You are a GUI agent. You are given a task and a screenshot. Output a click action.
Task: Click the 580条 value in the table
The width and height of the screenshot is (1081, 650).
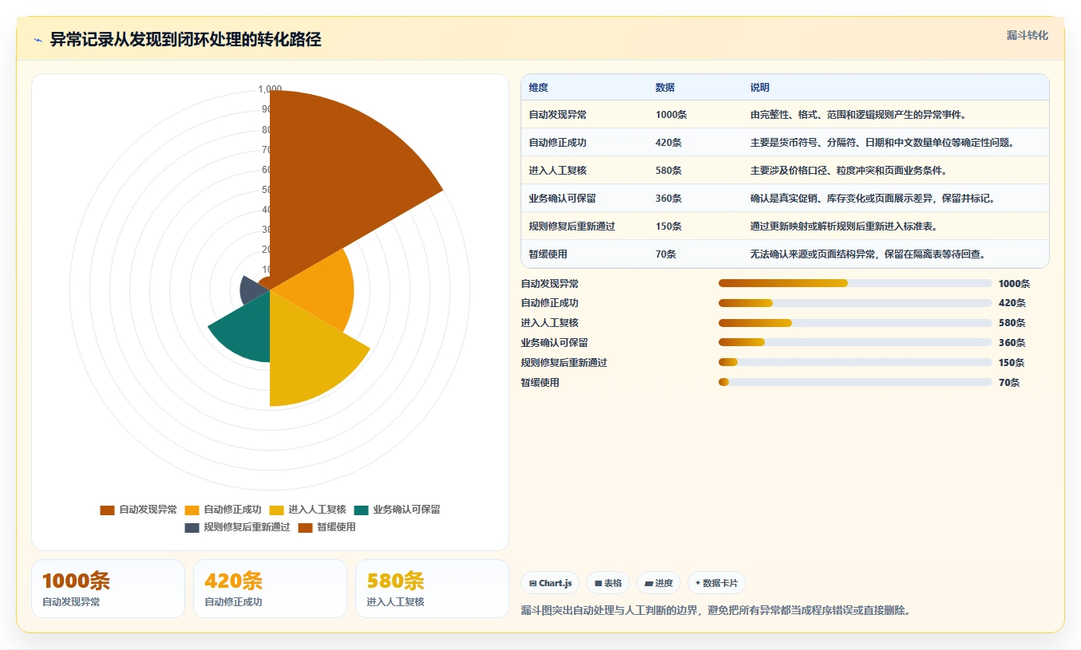(668, 171)
